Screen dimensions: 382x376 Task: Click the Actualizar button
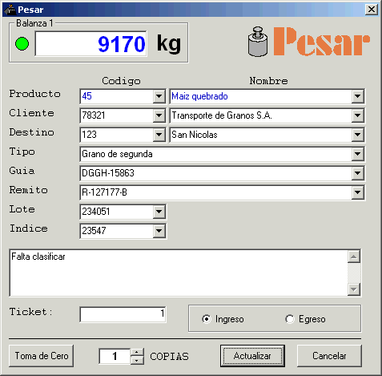tap(252, 356)
